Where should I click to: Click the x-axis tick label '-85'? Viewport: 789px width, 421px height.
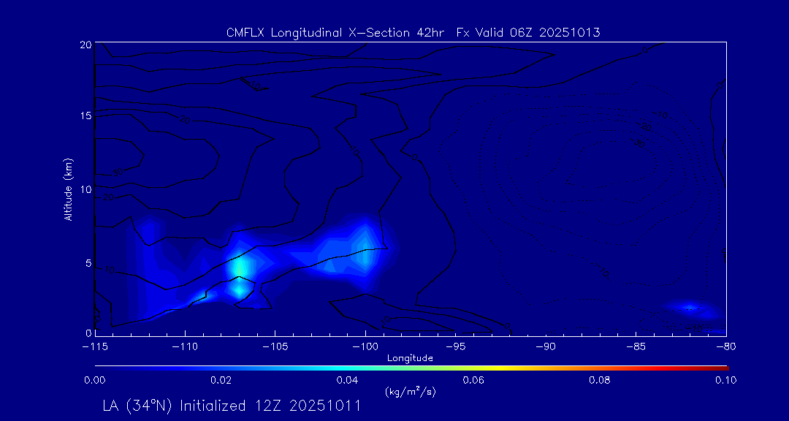point(636,347)
